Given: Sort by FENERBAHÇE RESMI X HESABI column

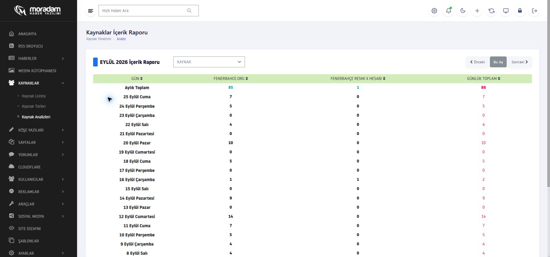Looking at the screenshot, I should tap(358, 79).
